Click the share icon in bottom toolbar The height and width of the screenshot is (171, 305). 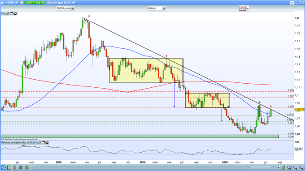tap(3, 167)
